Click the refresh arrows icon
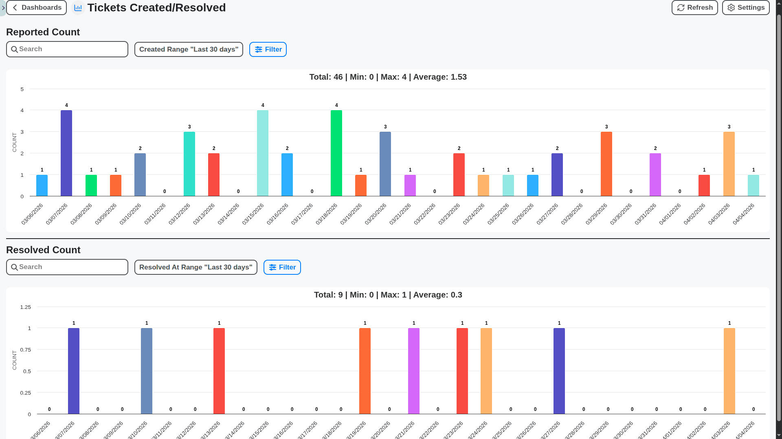Viewport: 782px width, 439px height. click(x=681, y=7)
